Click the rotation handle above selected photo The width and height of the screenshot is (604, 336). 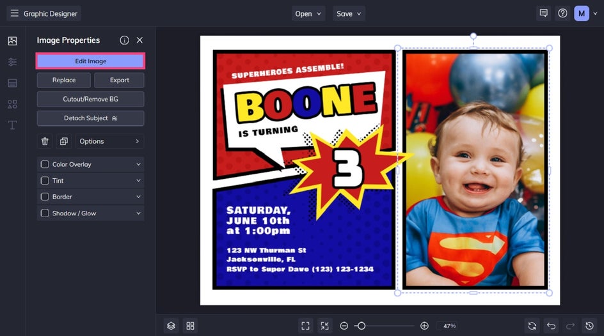(x=473, y=36)
